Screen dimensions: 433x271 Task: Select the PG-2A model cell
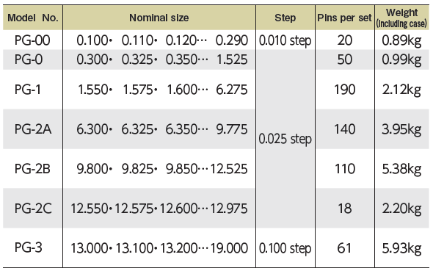point(33,129)
